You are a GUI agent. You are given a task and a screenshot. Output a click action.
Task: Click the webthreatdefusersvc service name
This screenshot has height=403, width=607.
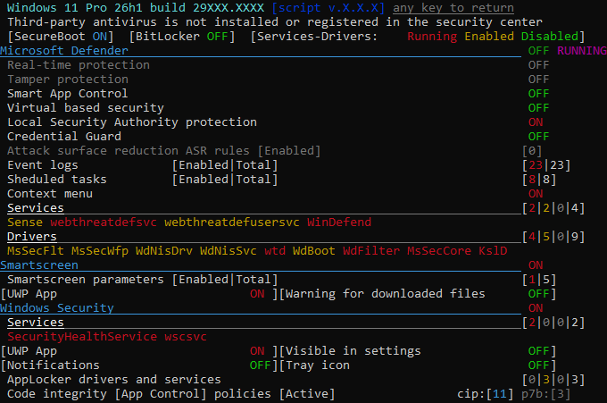click(232, 222)
